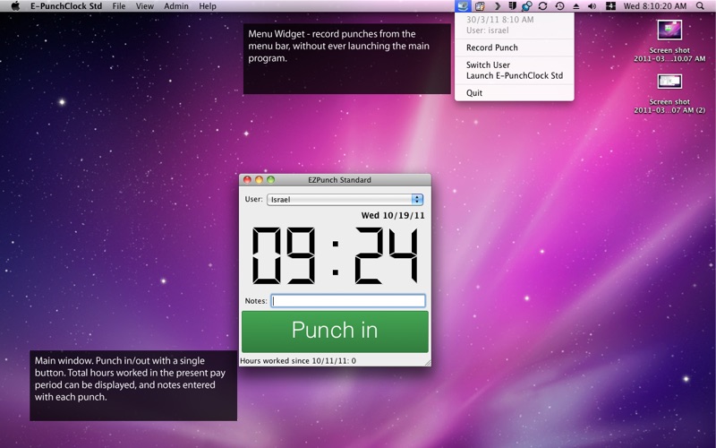Click the eject menu bar icon
Image resolution: width=716 pixels, height=448 pixels.
[x=575, y=6]
